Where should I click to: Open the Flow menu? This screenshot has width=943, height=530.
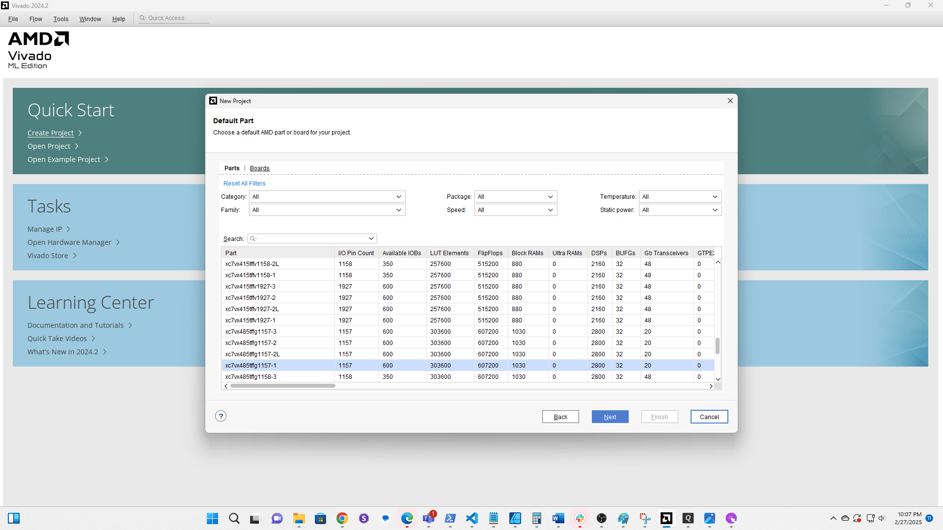point(35,19)
